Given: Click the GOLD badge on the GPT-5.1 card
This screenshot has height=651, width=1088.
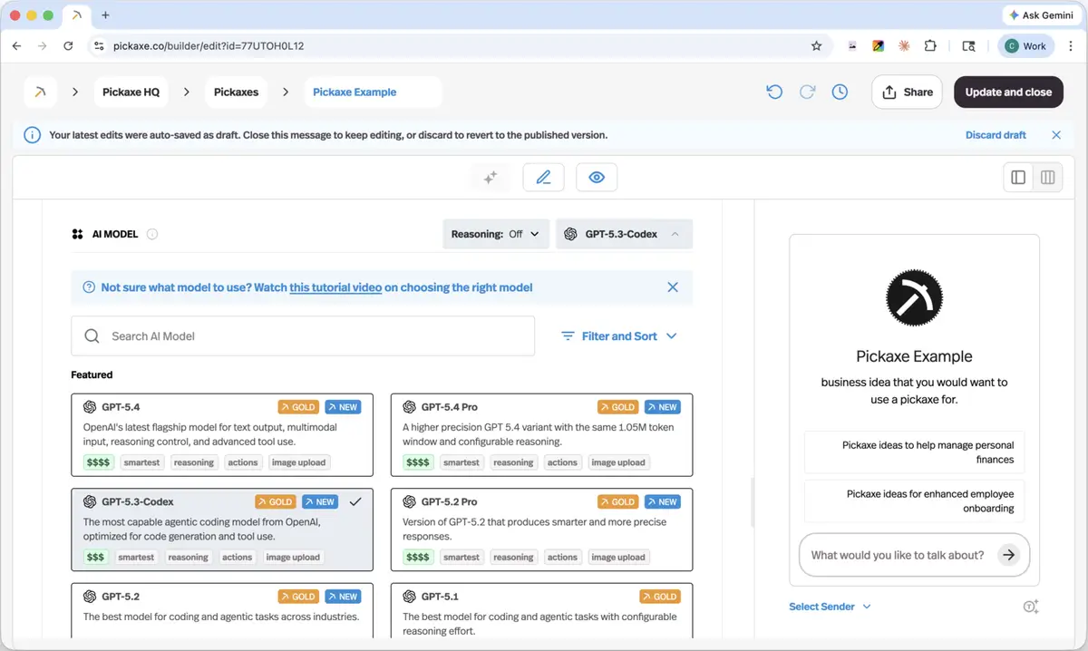Looking at the screenshot, I should point(660,597).
